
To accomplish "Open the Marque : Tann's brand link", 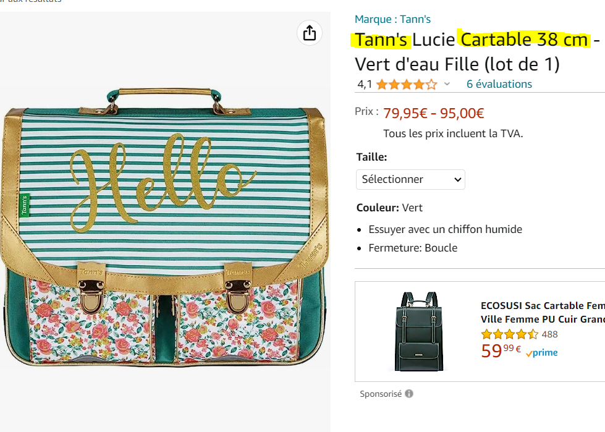I will [392, 19].
